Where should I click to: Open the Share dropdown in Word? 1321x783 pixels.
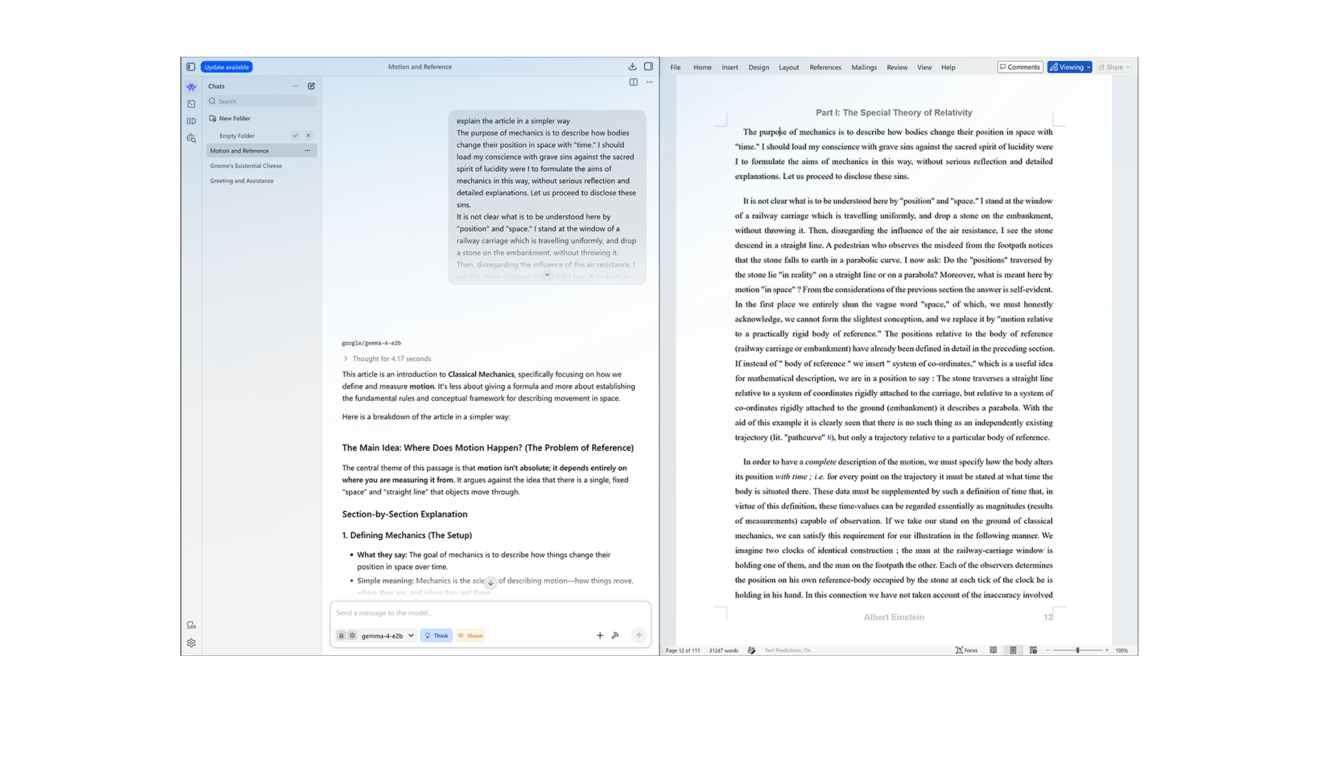point(1115,67)
